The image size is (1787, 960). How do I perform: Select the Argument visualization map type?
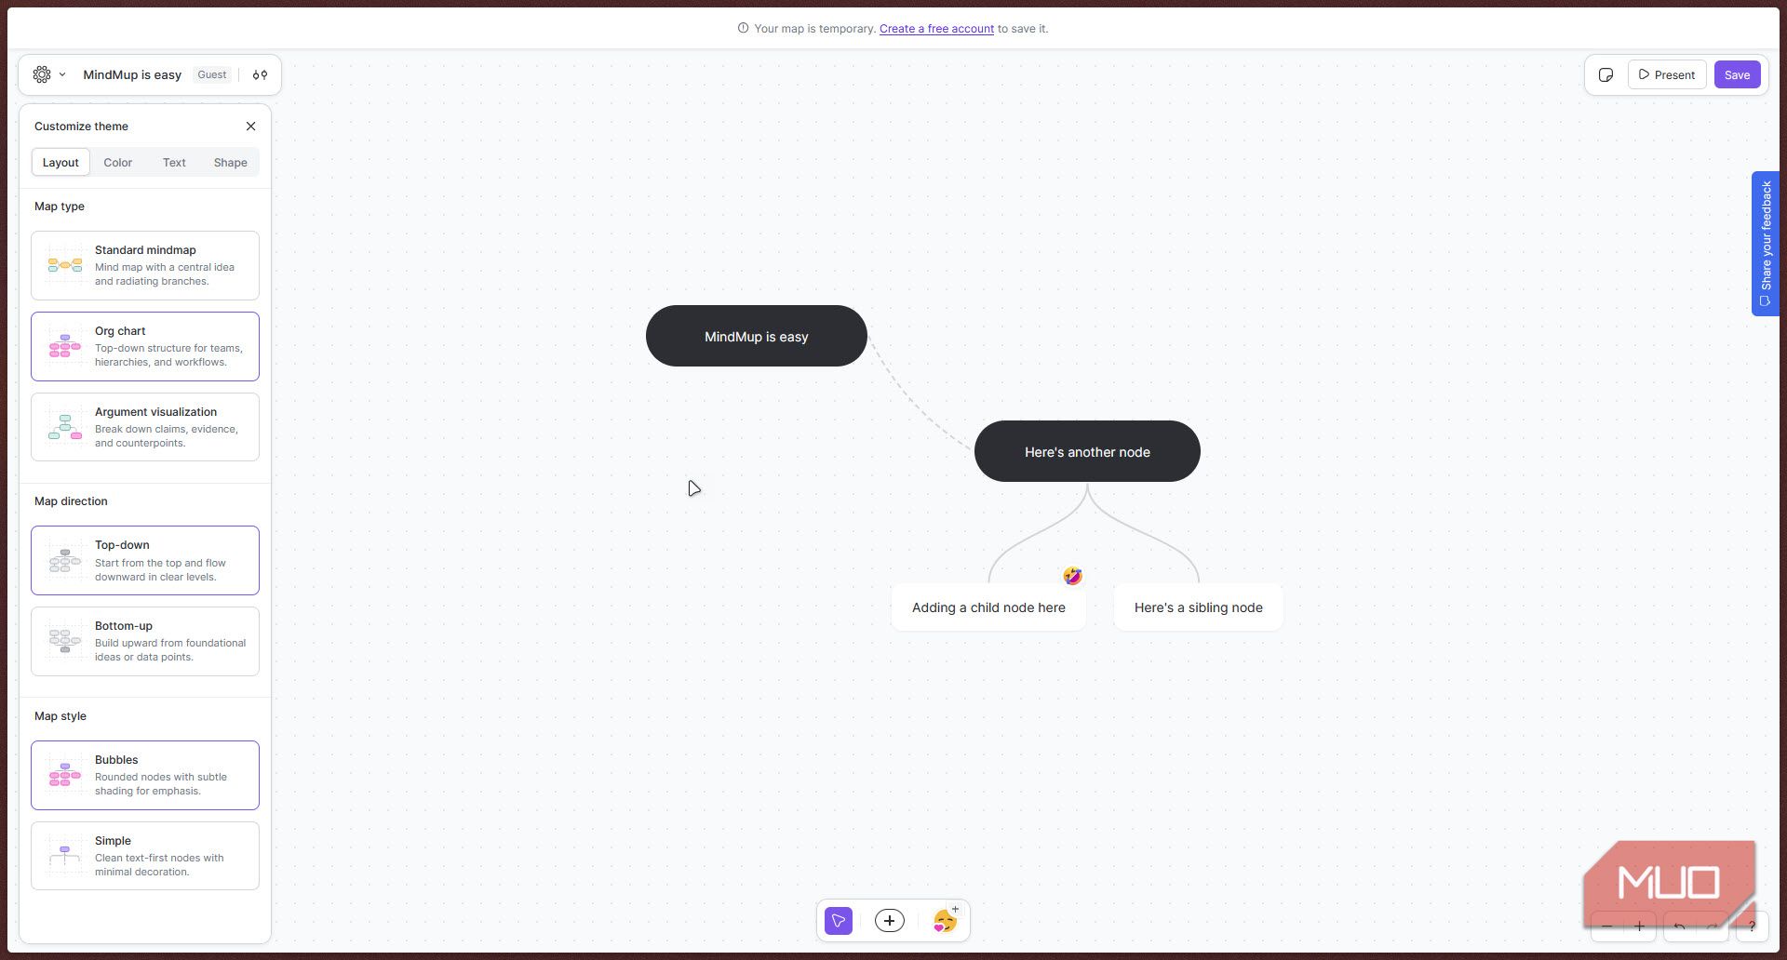[145, 427]
